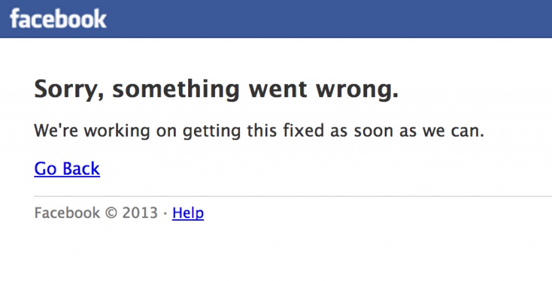Open the Help link in the footer
Screen dimensions: 552x281
point(188,213)
